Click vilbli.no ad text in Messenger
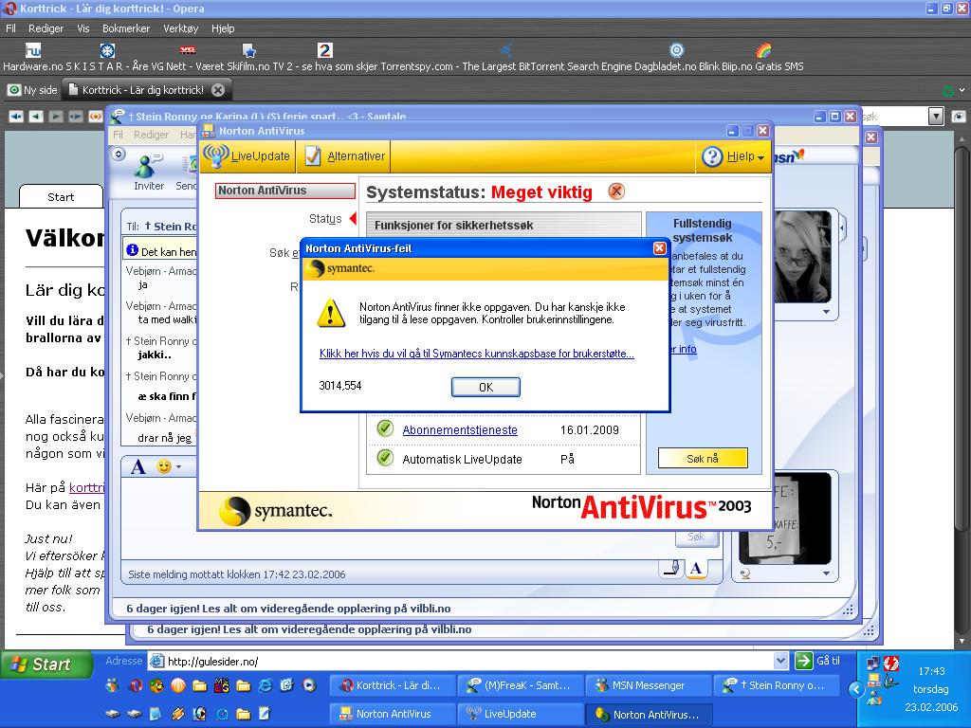This screenshot has width=971, height=728. click(288, 609)
